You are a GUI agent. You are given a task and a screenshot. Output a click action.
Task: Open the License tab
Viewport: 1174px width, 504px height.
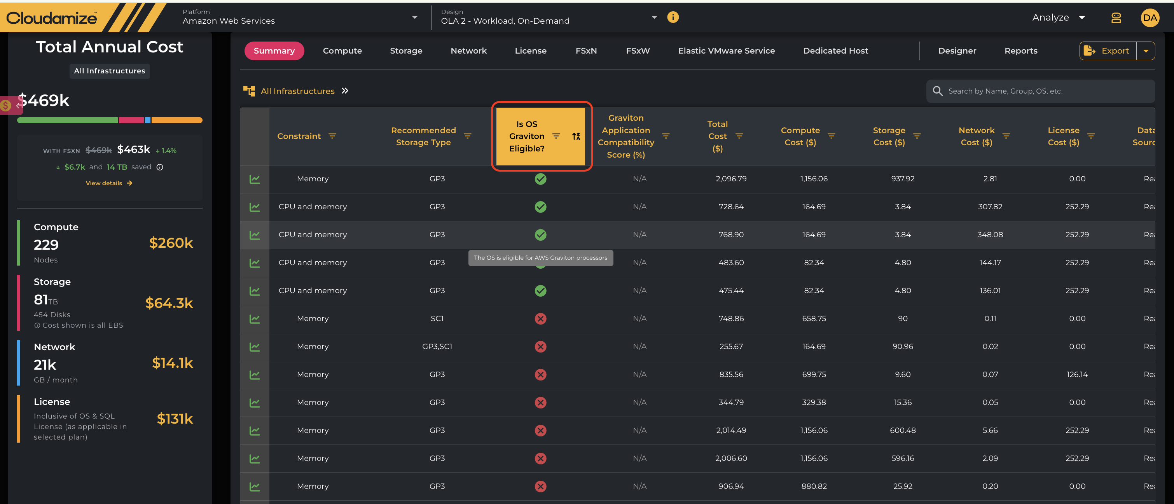[531, 51]
